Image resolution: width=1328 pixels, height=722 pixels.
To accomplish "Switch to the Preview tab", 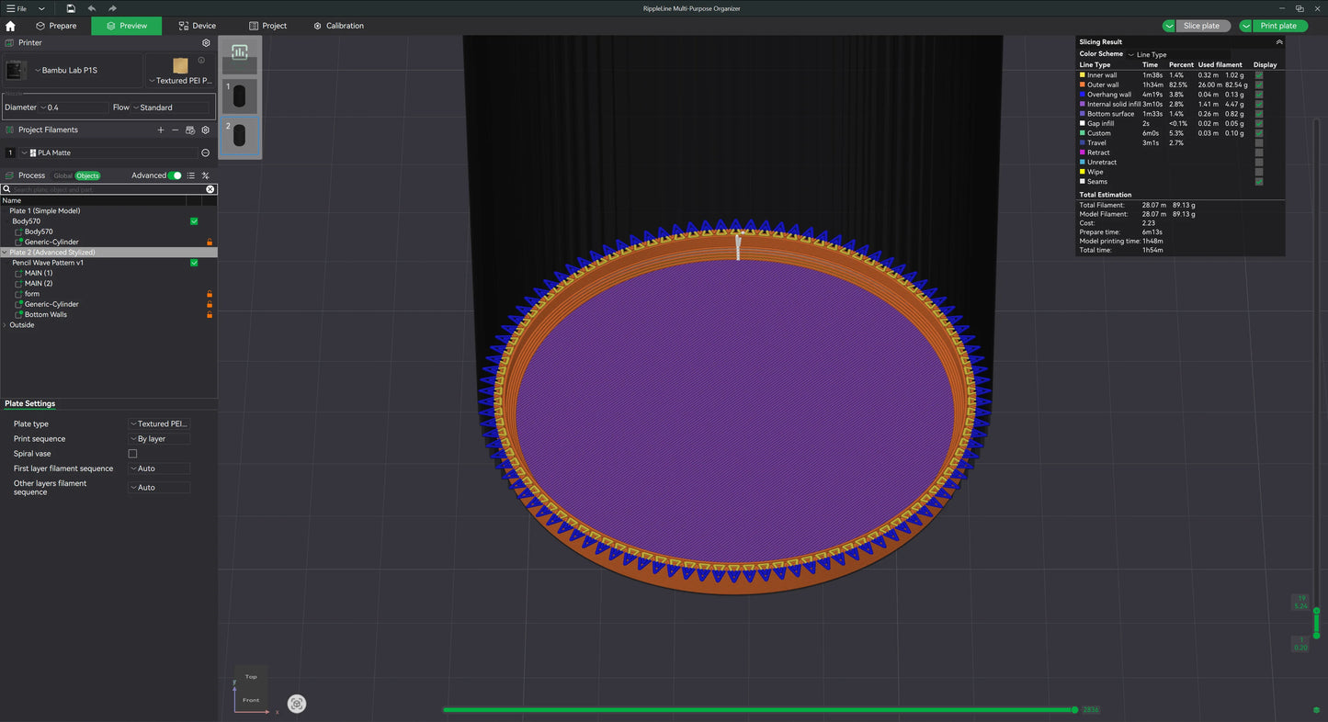I will pos(126,26).
